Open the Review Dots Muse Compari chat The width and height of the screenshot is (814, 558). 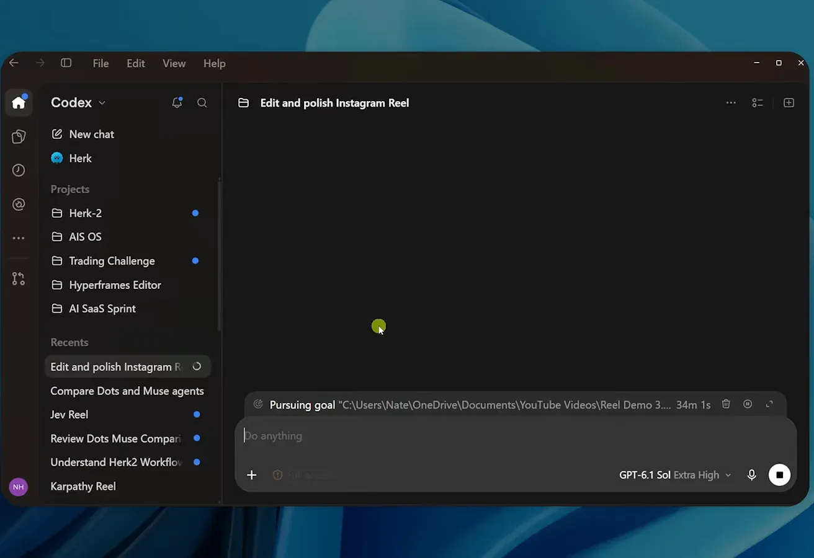click(x=127, y=439)
